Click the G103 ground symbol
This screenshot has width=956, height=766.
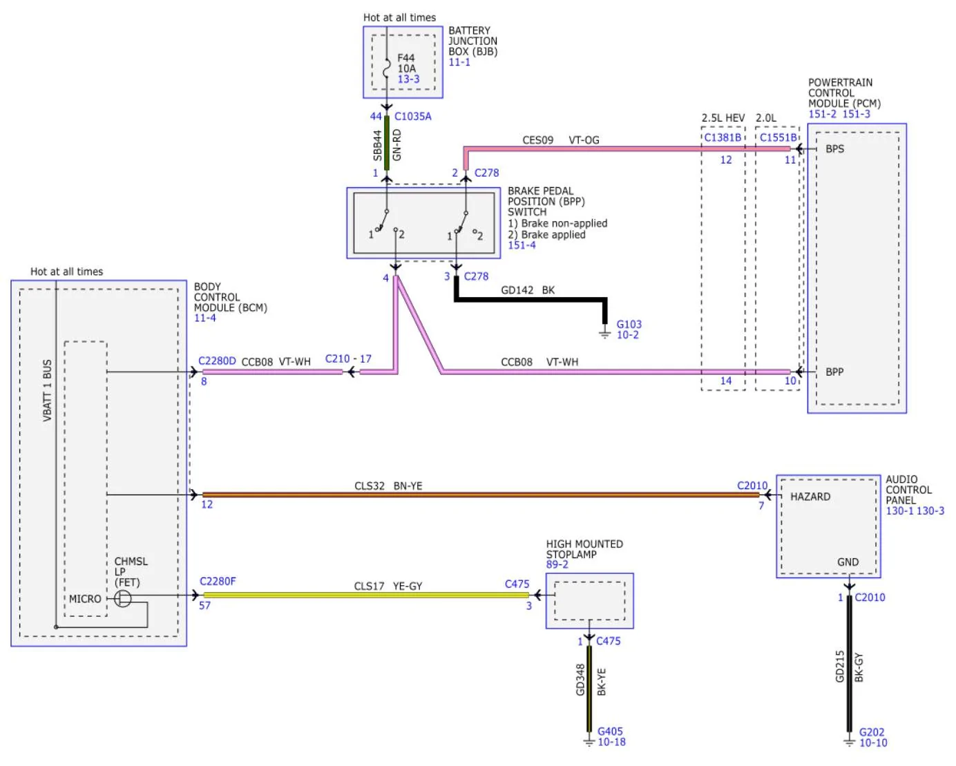coord(604,334)
